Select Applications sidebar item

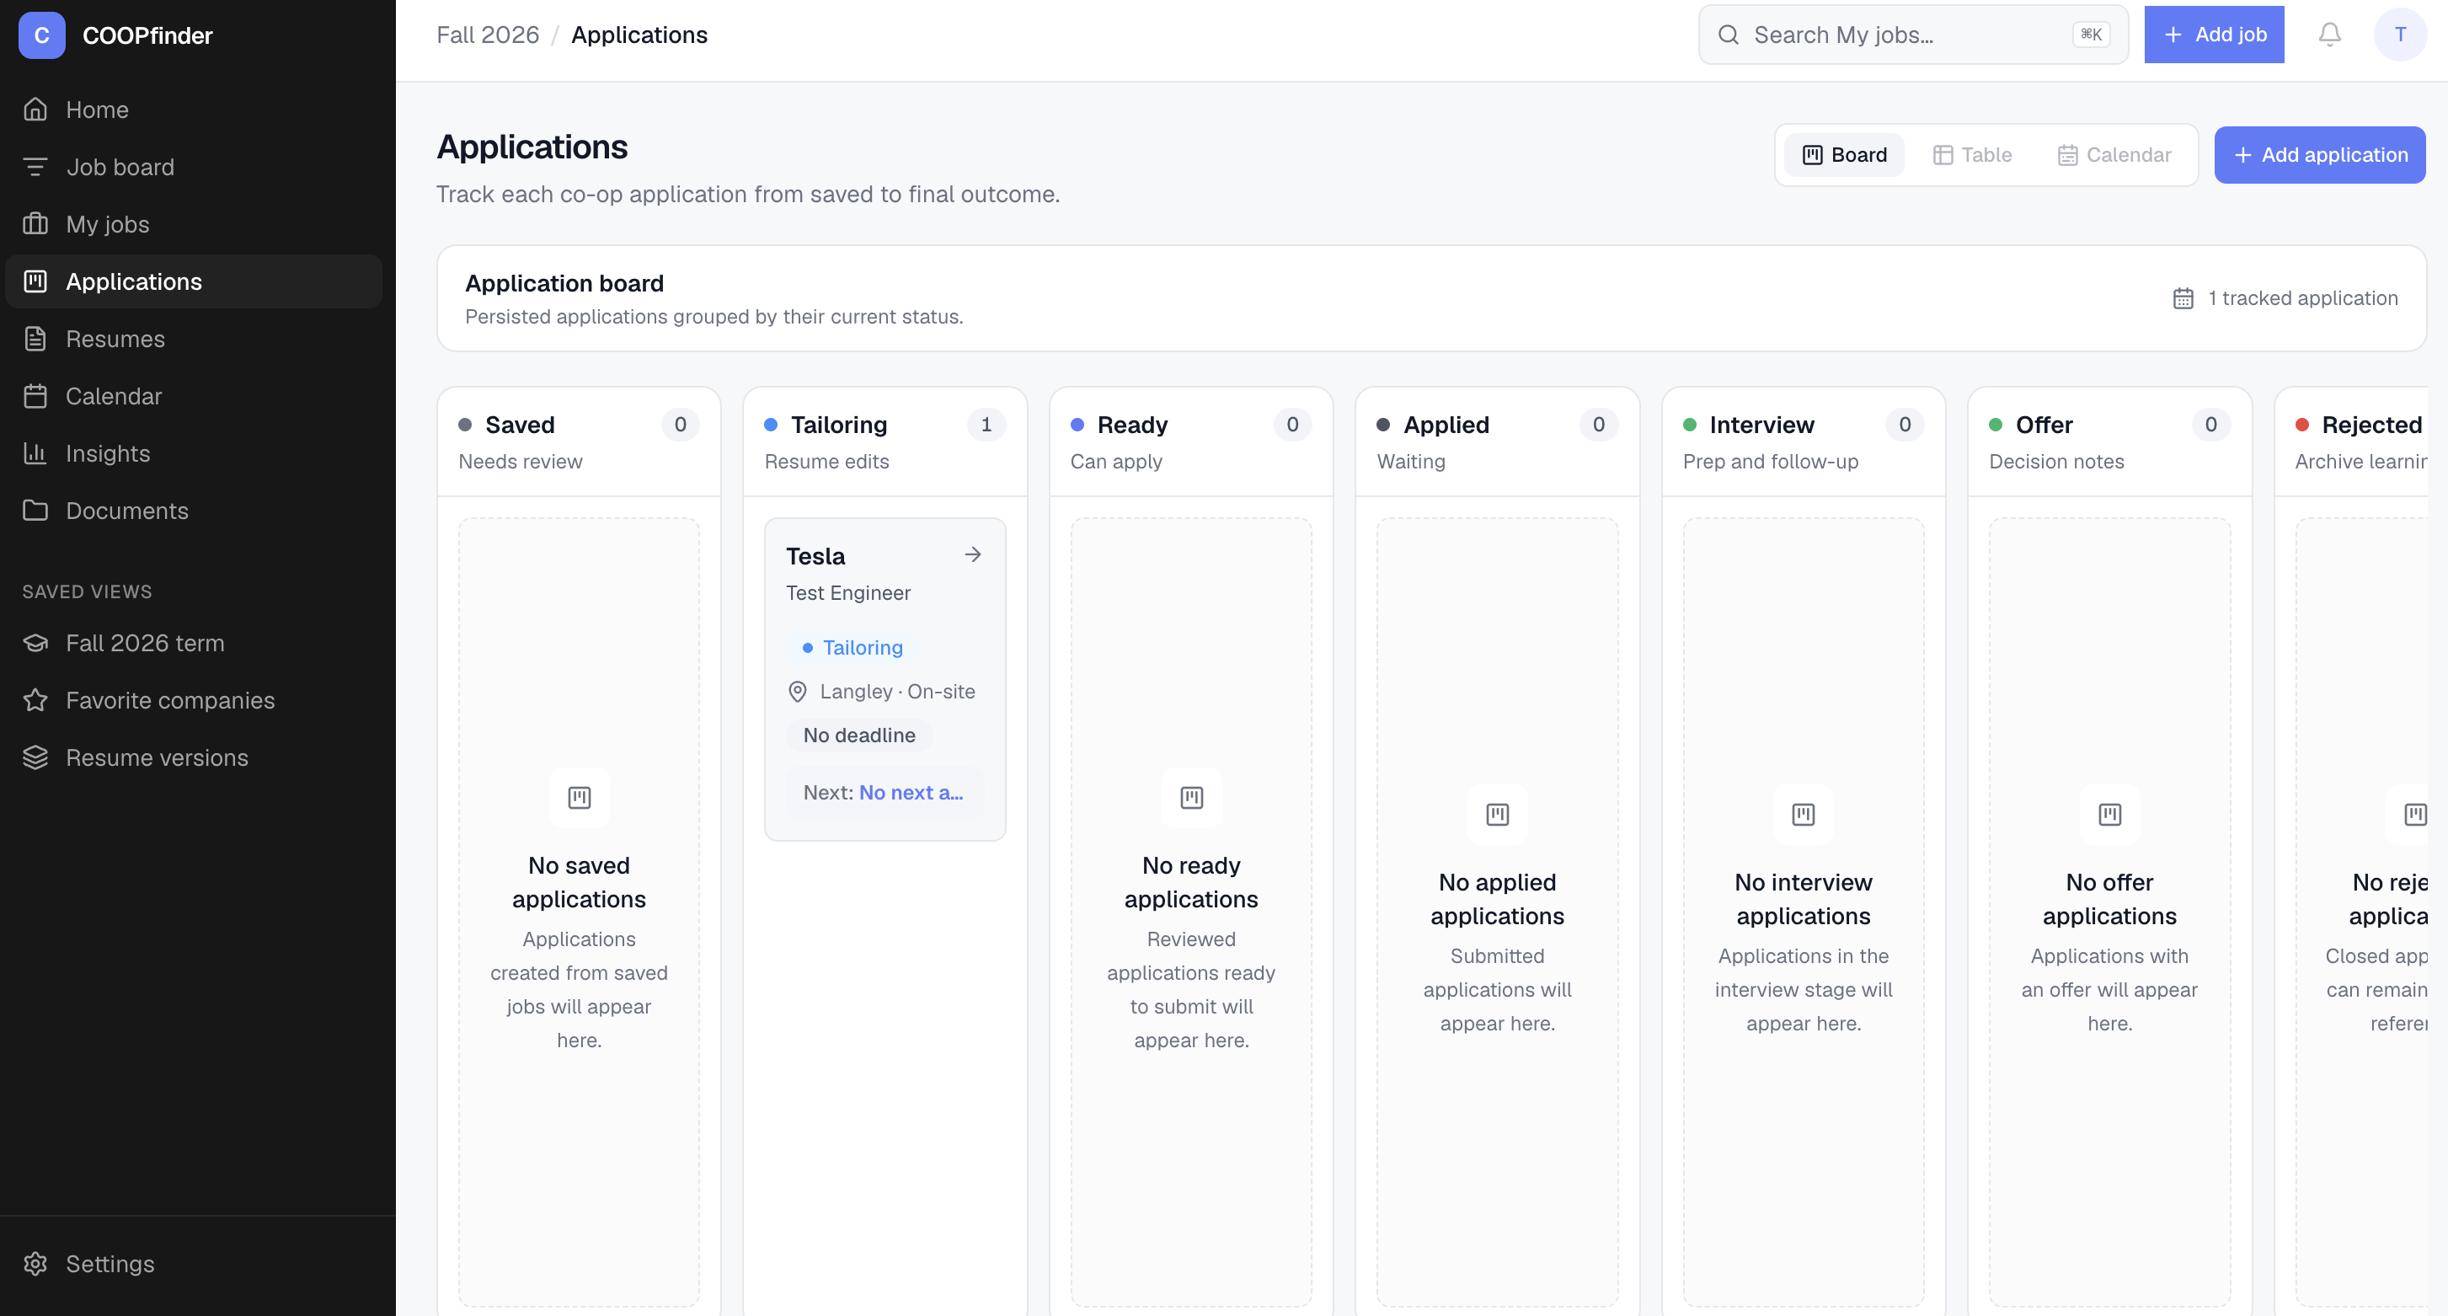tap(194, 281)
